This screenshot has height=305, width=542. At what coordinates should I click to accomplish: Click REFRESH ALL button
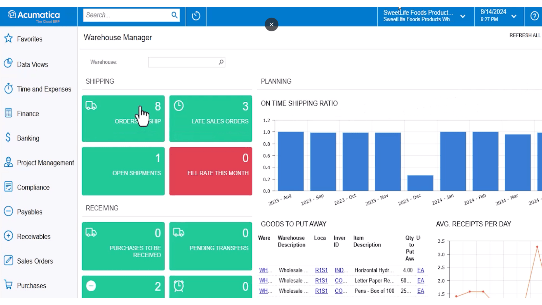[x=525, y=35]
